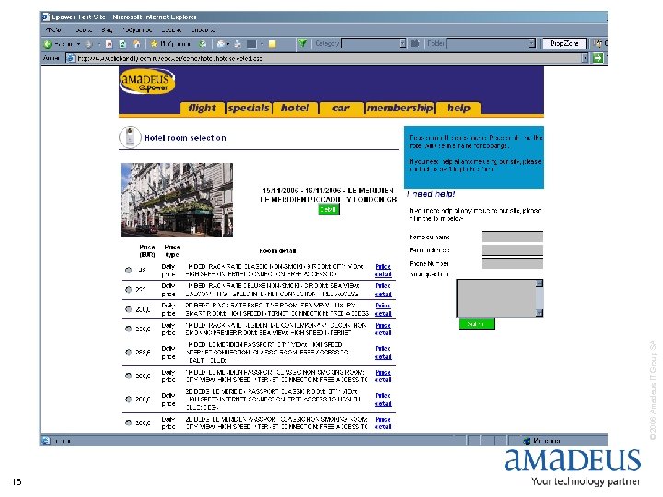
Task: Open the specials tab
Action: click(x=249, y=109)
